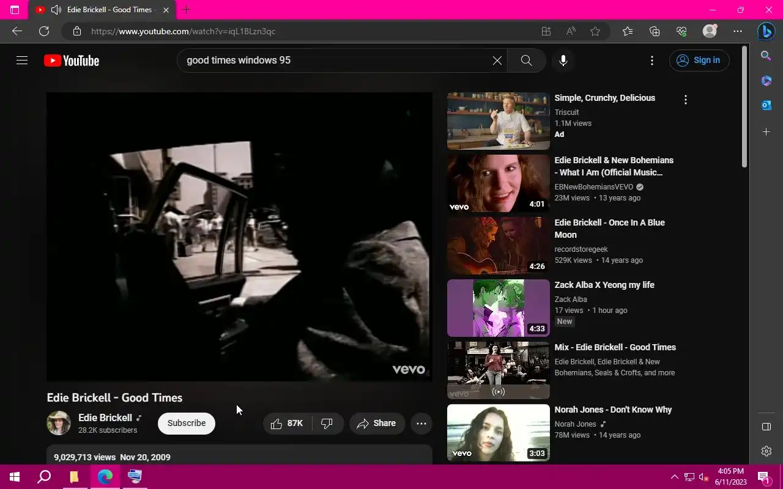Open Once In A Blue Moon title
Viewport: 783px width, 489px height.
[609, 229]
